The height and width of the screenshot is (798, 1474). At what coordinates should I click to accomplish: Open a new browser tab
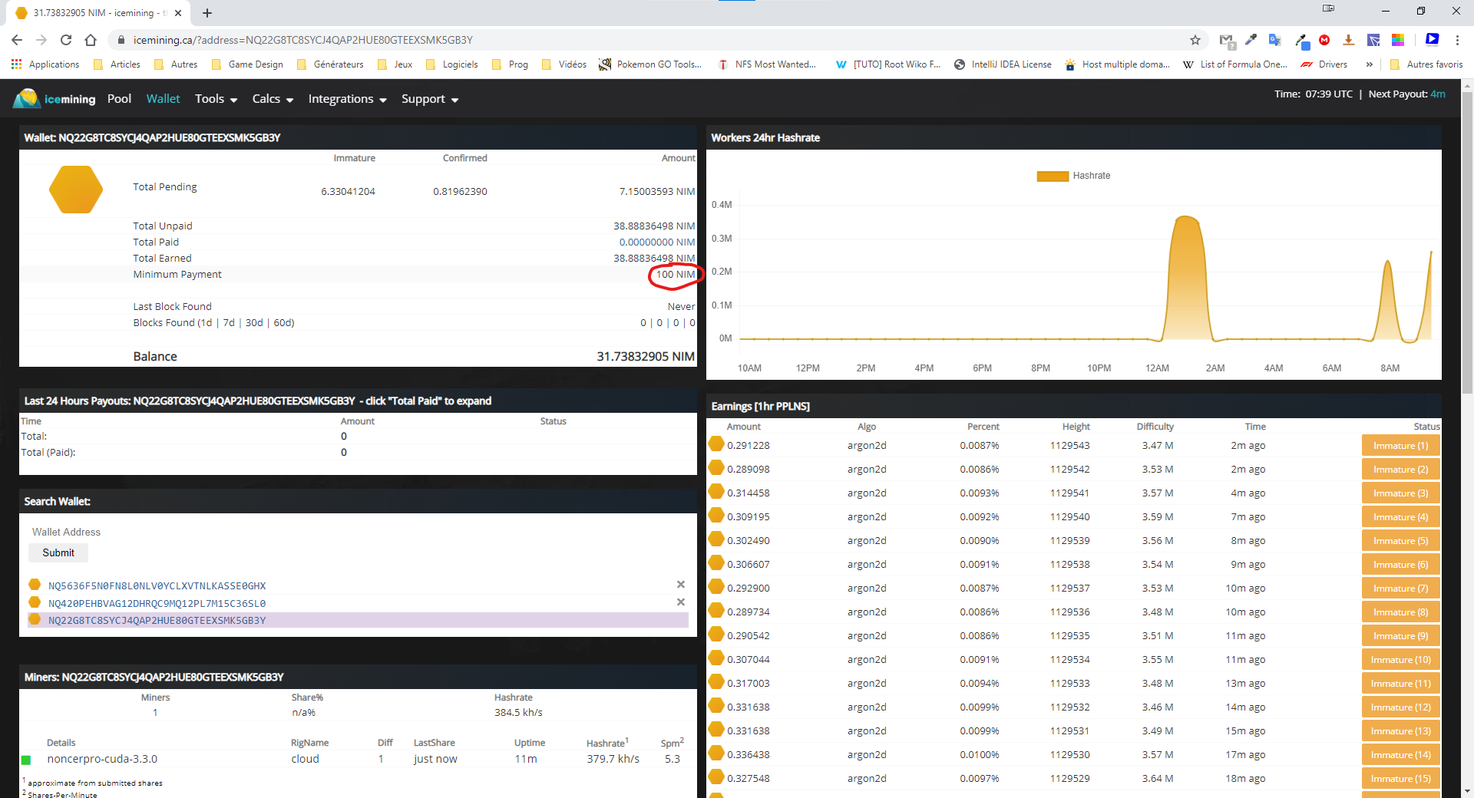pyautogui.click(x=207, y=13)
